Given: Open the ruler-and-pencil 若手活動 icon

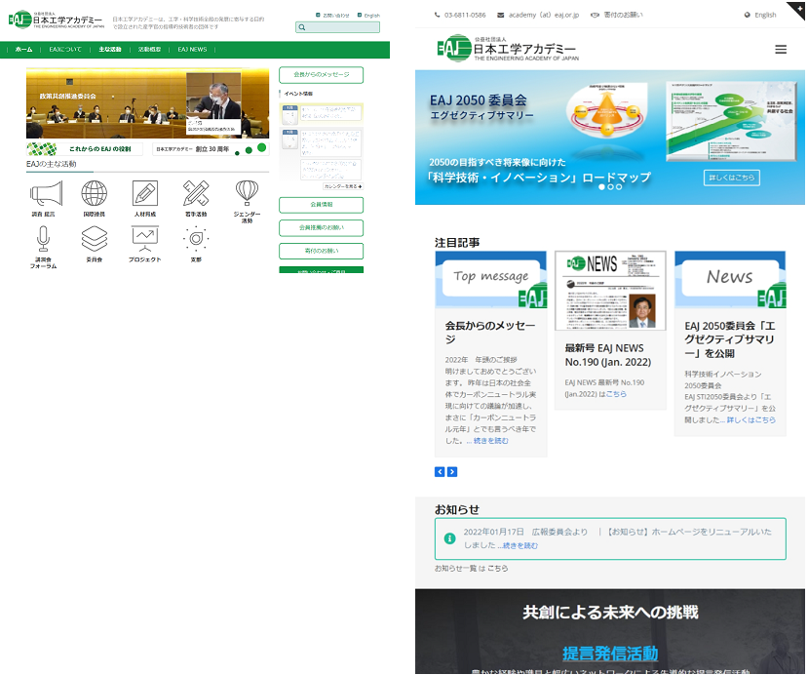Looking at the screenshot, I should pos(196,193).
